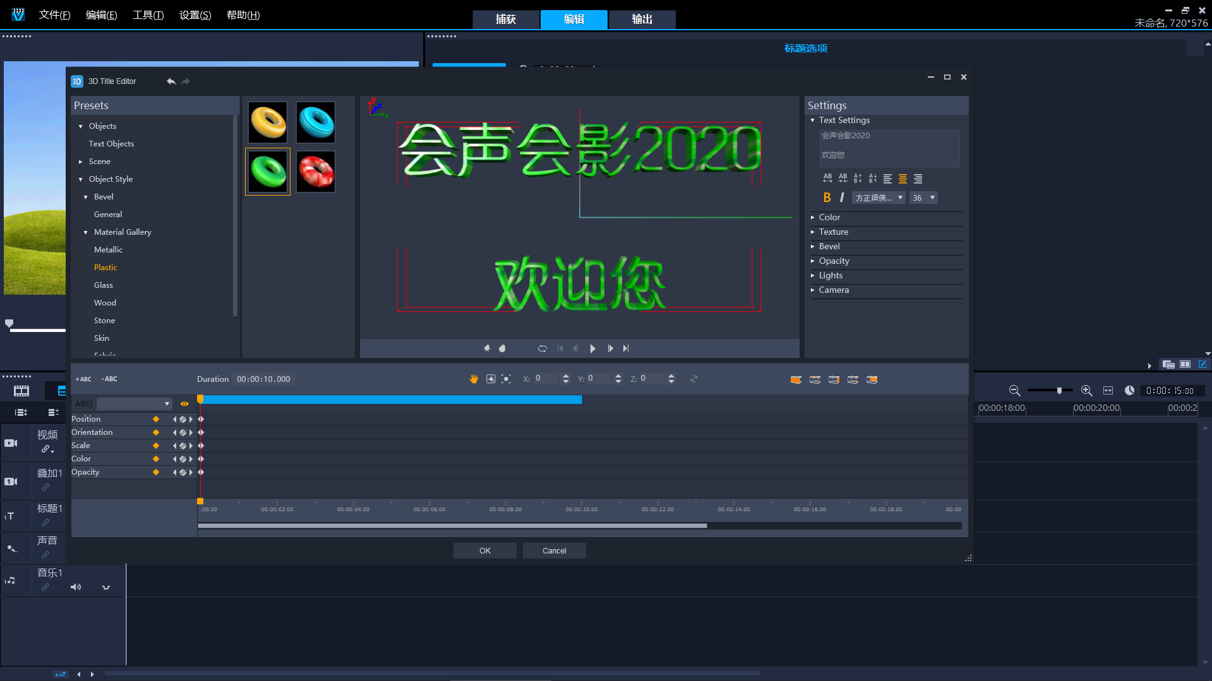Click the decrease line spacing icon
The height and width of the screenshot is (681, 1212).
(873, 179)
